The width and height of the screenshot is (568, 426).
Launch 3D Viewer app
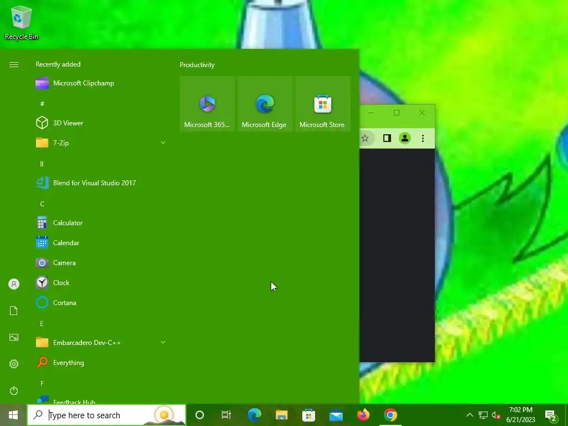click(101, 123)
